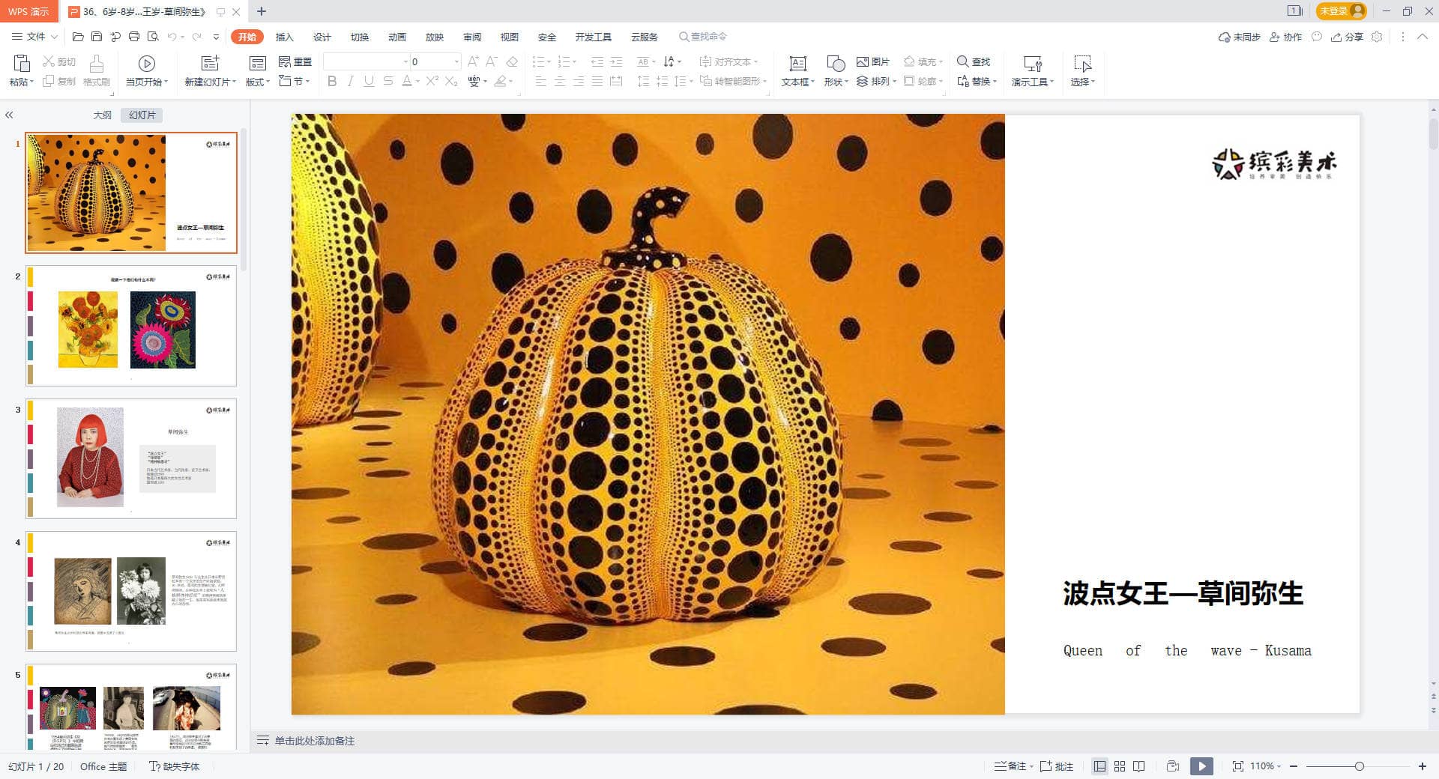Toggle Italic formatting
Screen dimensions: 1439x779
350,81
